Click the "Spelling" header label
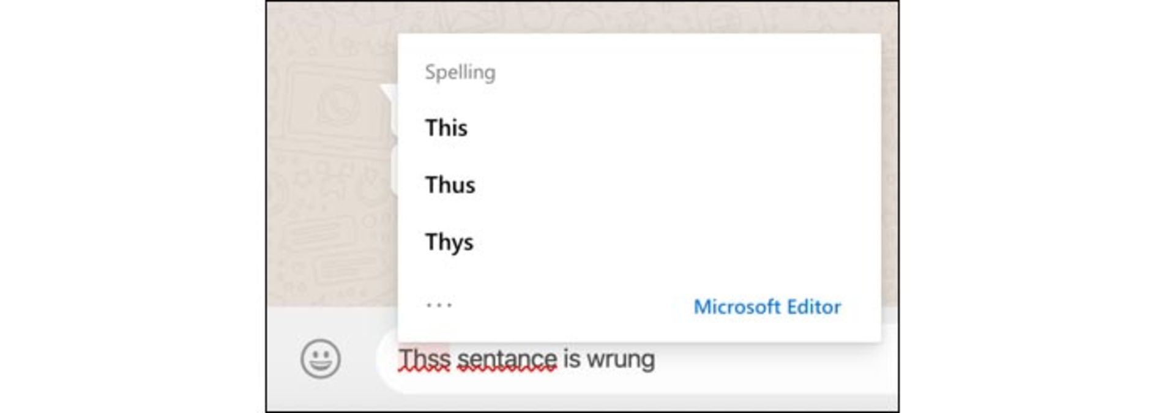 (460, 72)
